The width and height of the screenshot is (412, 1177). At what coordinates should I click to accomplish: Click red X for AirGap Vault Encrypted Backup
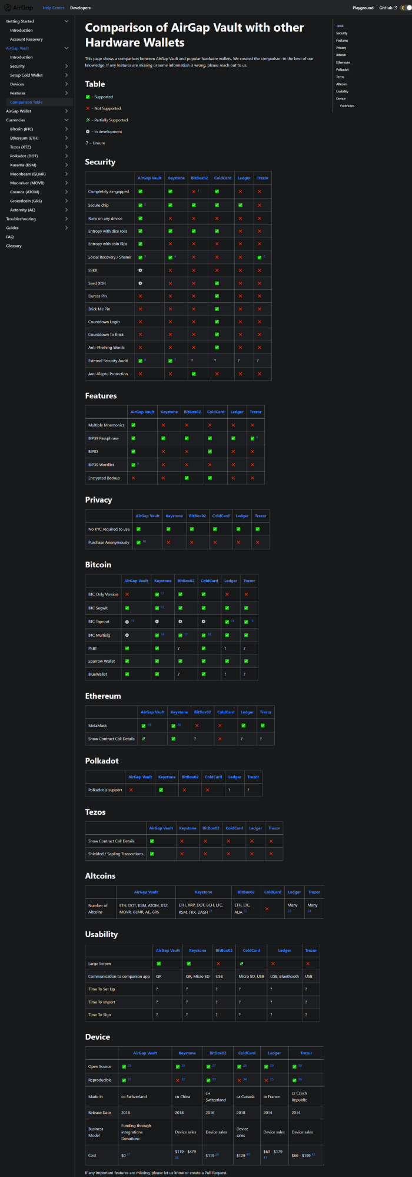point(133,478)
